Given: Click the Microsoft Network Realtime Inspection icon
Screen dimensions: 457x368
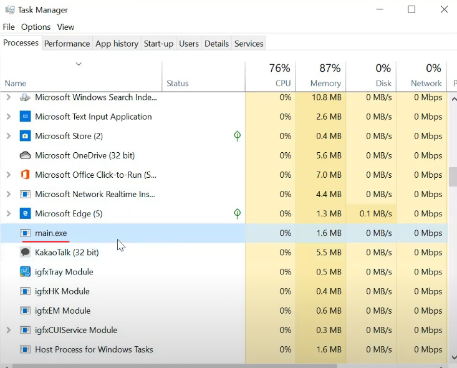Looking at the screenshot, I should pos(25,194).
